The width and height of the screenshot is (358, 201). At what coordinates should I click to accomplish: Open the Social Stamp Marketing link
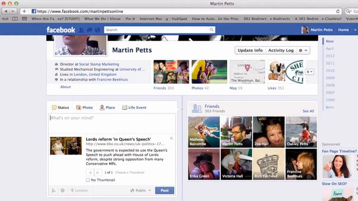pyautogui.click(x=99, y=64)
